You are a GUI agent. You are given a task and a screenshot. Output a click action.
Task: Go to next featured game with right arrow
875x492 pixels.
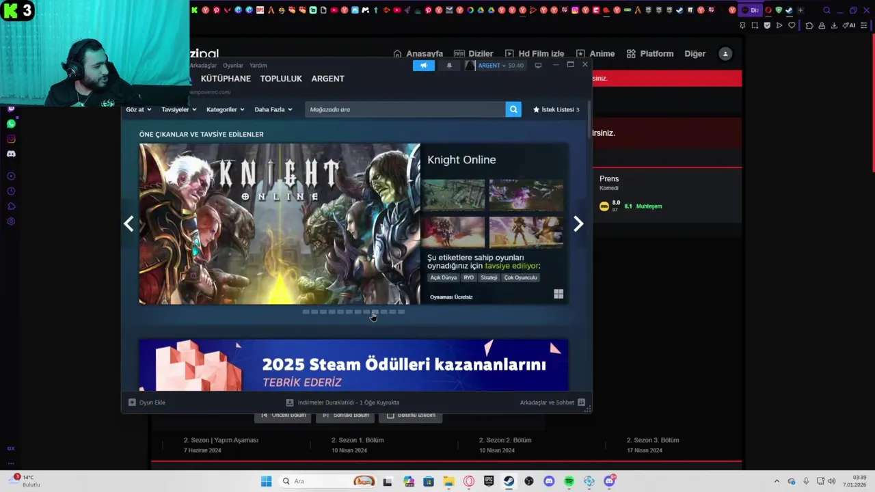tap(578, 223)
